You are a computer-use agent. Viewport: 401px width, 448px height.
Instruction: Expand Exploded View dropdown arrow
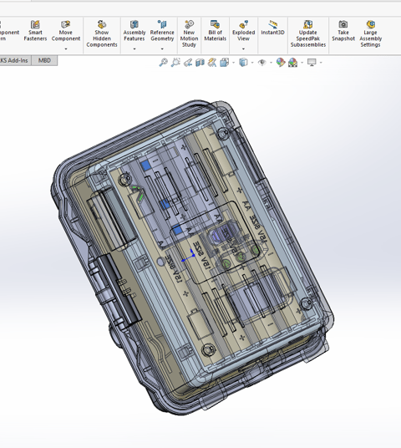coord(243,48)
